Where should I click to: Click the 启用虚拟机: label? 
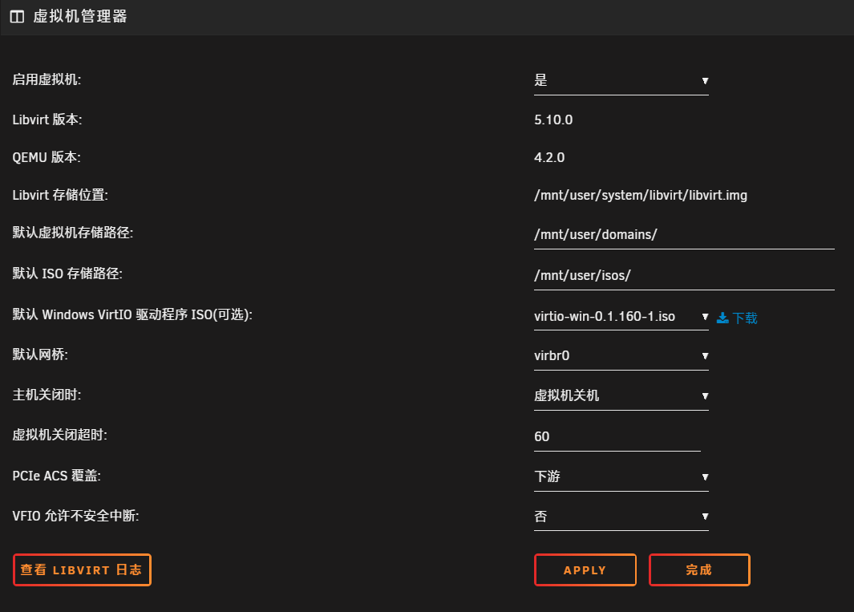pos(47,79)
